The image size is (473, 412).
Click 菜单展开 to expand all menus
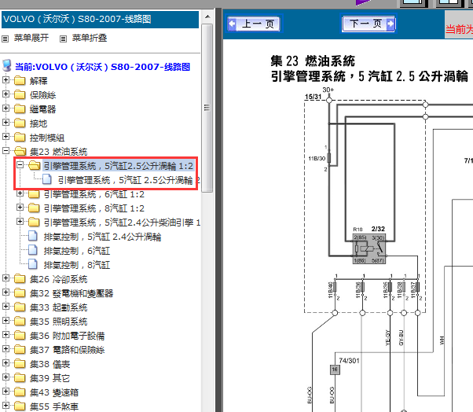coord(31,38)
